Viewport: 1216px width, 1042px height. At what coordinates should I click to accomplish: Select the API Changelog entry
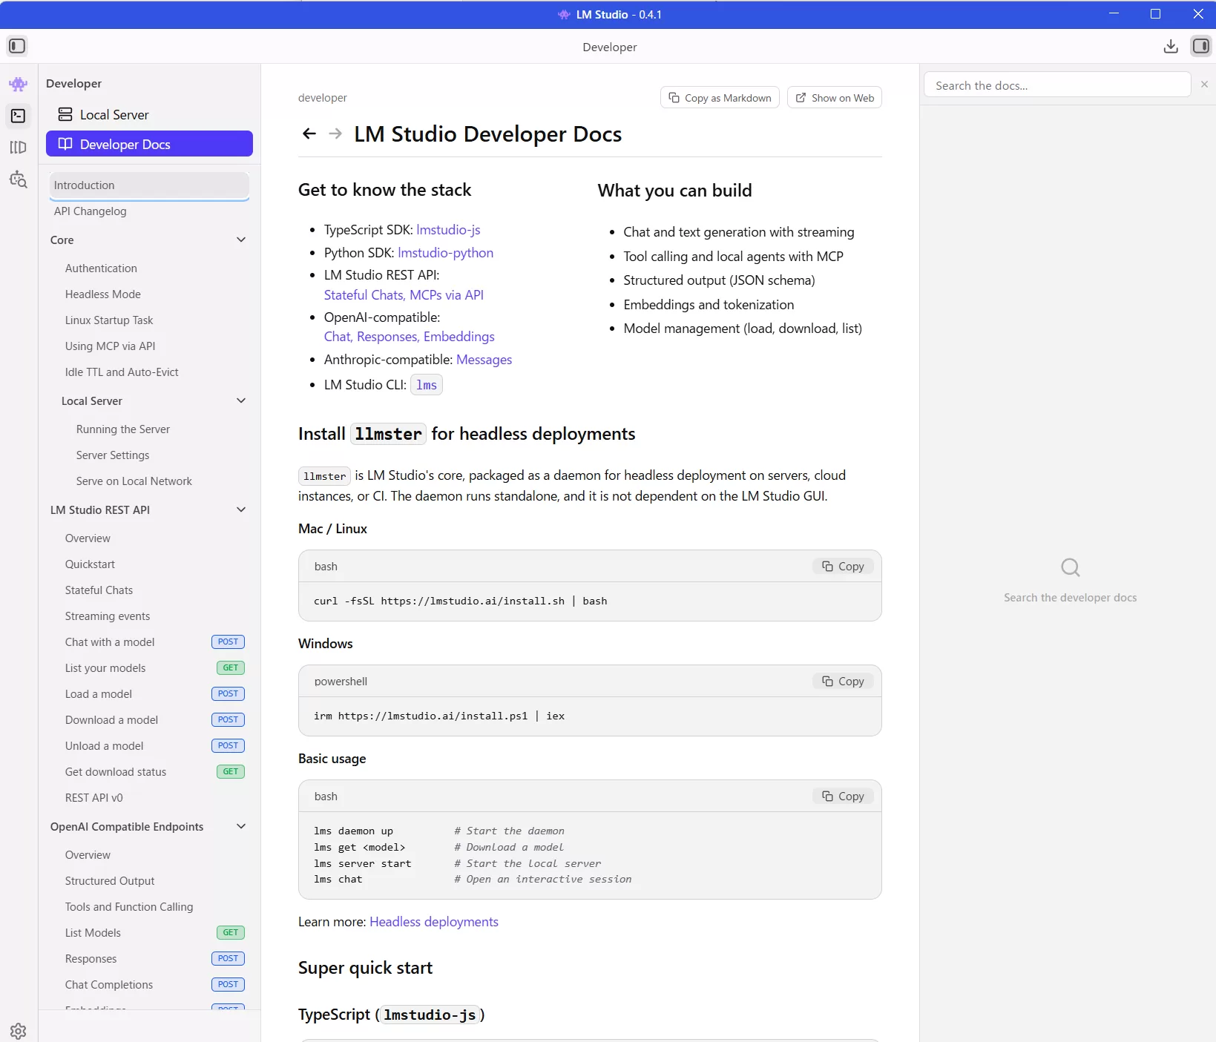[x=91, y=211]
